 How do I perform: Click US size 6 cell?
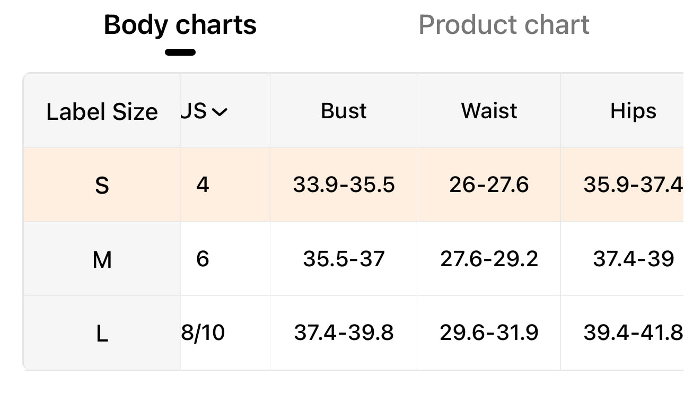(x=203, y=259)
